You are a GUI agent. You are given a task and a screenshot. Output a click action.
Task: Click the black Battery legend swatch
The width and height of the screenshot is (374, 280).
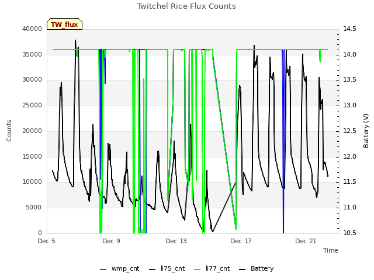[242, 269]
